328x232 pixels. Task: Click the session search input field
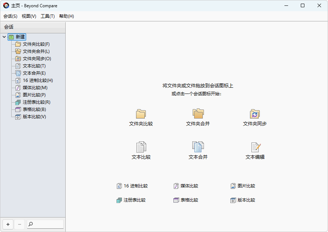tap(45, 224)
